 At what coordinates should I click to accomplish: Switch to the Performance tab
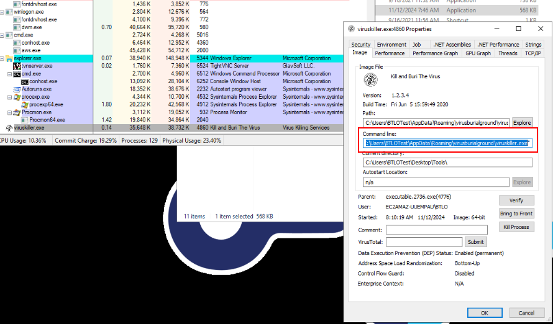390,53
